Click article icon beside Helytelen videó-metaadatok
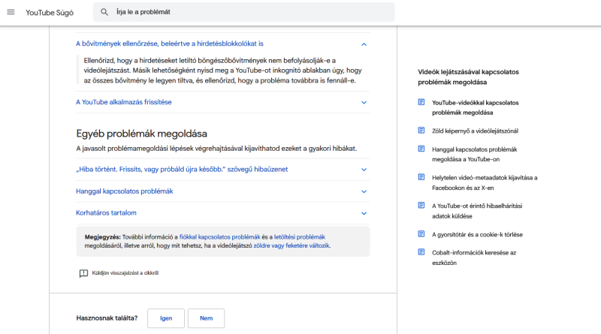 click(421, 177)
